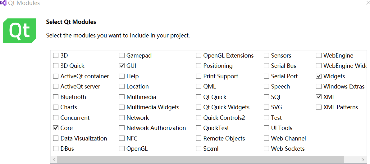Close the Qt Modules dialog
The height and width of the screenshot is (164, 370).
point(368,2)
